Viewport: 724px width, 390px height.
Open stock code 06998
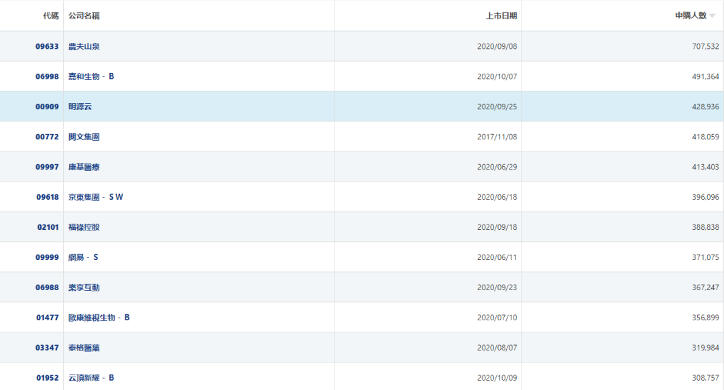pos(47,76)
